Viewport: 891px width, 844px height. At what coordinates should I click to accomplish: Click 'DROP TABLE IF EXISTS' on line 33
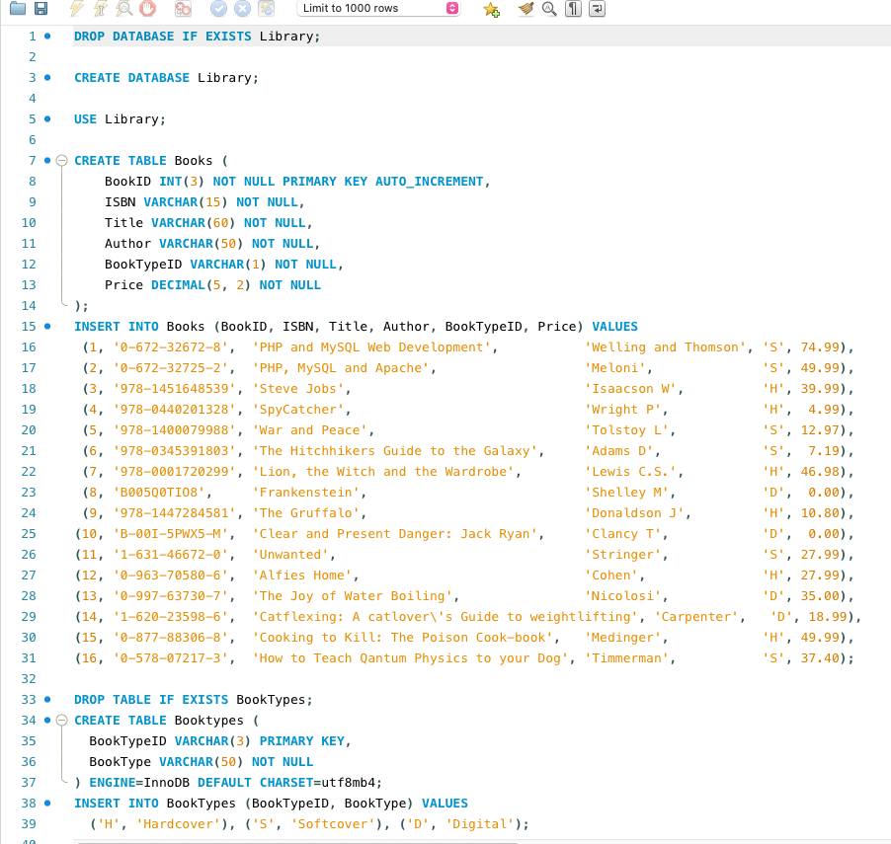pos(151,700)
